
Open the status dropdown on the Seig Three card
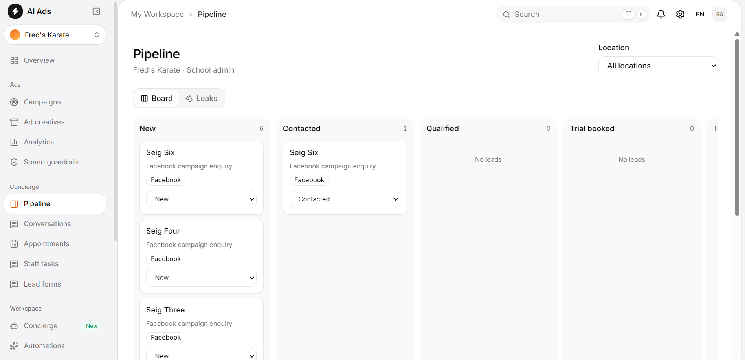[x=201, y=355]
